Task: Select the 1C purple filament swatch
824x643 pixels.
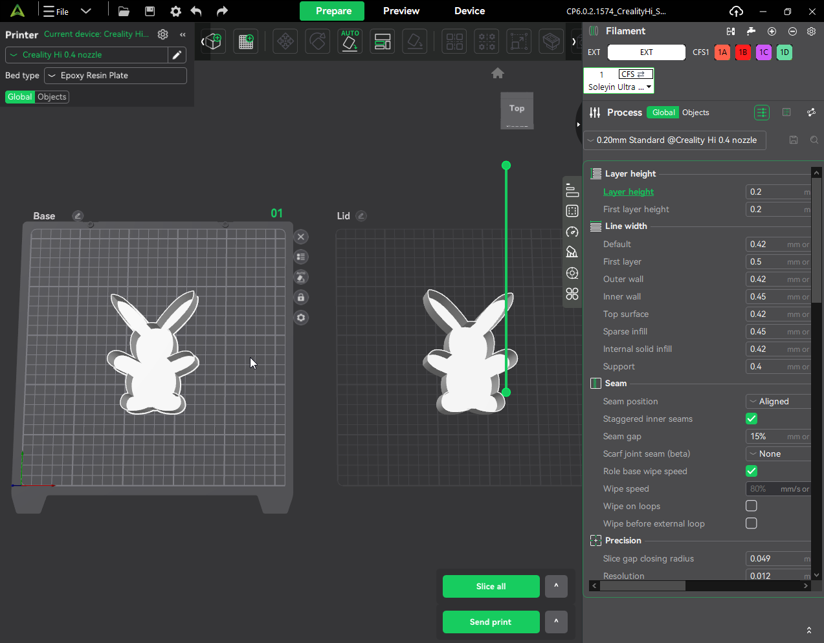Action: tap(764, 52)
